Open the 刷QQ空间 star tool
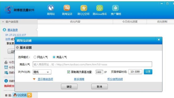Image resolution: width=174 pixels, height=98 pixels. click(83, 10)
